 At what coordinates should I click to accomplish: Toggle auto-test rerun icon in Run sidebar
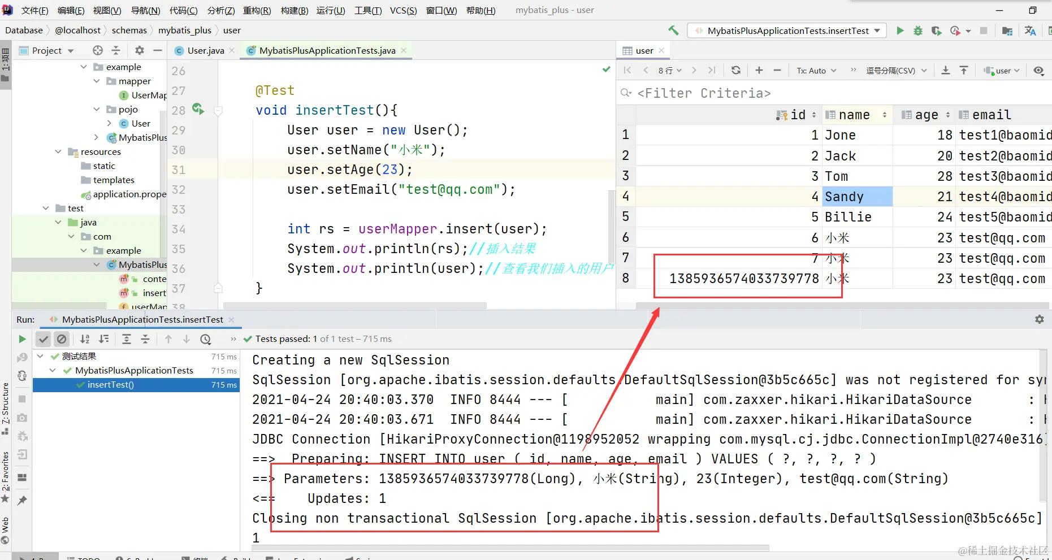(22, 376)
